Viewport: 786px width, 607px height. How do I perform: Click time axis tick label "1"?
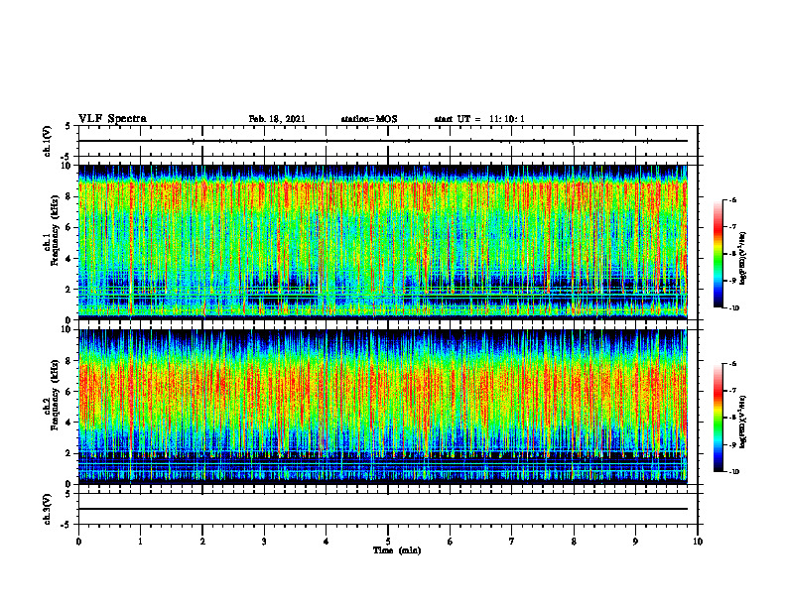(140, 542)
